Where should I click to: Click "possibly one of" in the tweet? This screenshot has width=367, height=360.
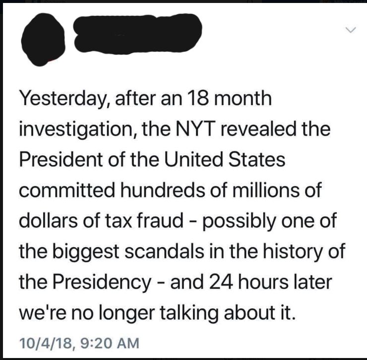click(271, 222)
